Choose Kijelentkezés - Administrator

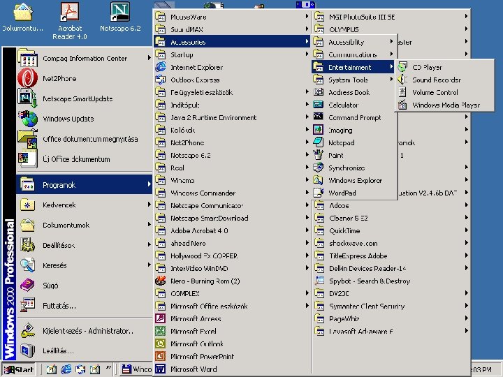click(84, 330)
